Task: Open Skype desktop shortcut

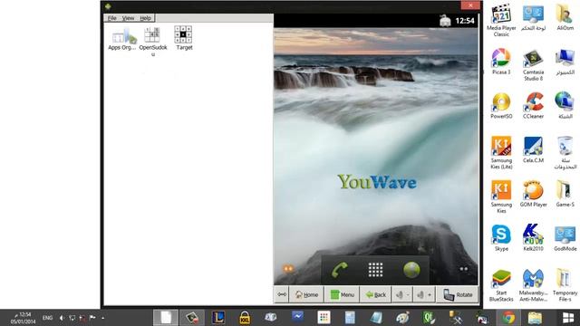Action: coord(501,237)
